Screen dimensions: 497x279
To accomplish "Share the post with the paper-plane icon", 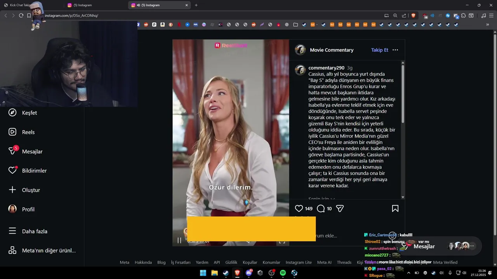I will click(x=340, y=208).
